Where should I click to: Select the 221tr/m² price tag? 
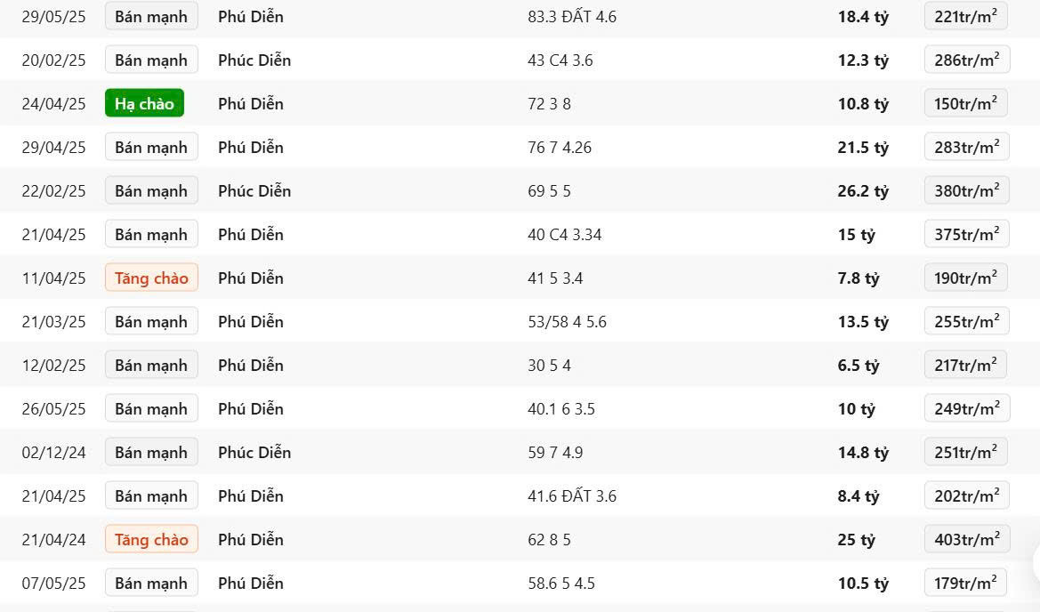pyautogui.click(x=966, y=17)
